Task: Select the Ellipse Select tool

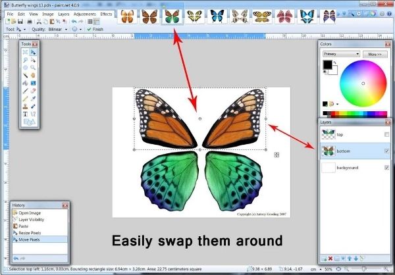Action: point(25,68)
